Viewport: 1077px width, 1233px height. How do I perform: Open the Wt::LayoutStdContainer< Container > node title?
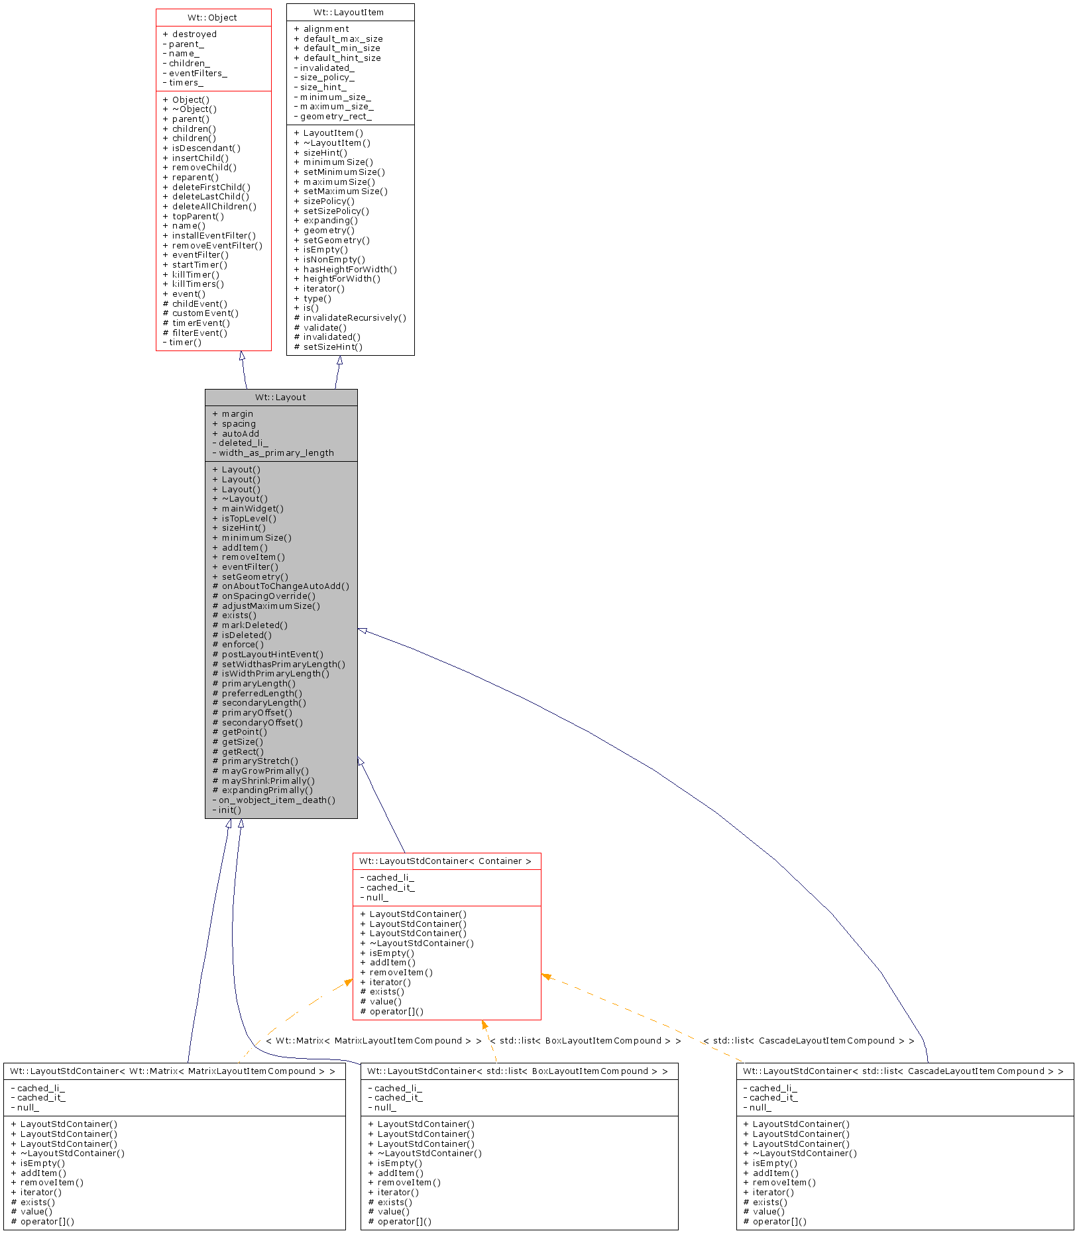pos(445,861)
